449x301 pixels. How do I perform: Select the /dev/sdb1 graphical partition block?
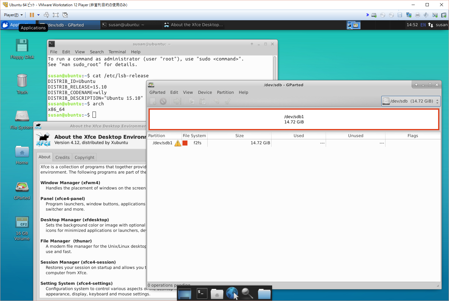pos(294,119)
